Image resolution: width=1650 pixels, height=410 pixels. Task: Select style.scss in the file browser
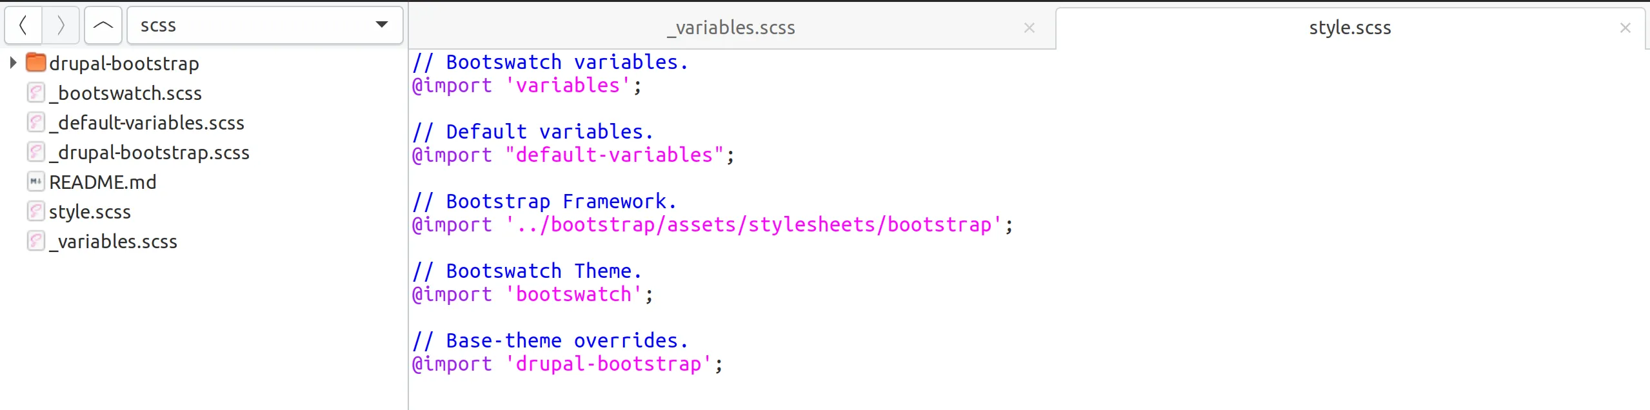click(x=90, y=212)
